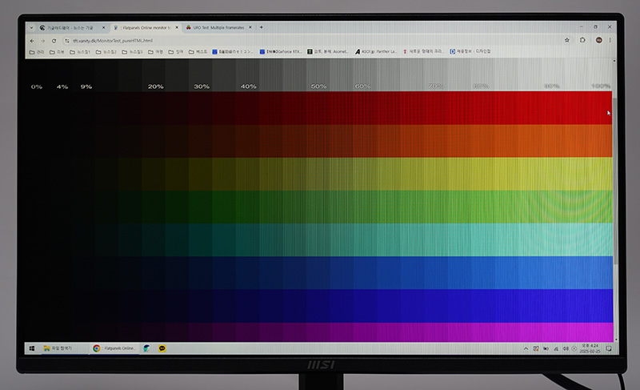This screenshot has width=640, height=390.
Task: Click the page's vertical scrollbar thumb
Action: tap(614, 179)
